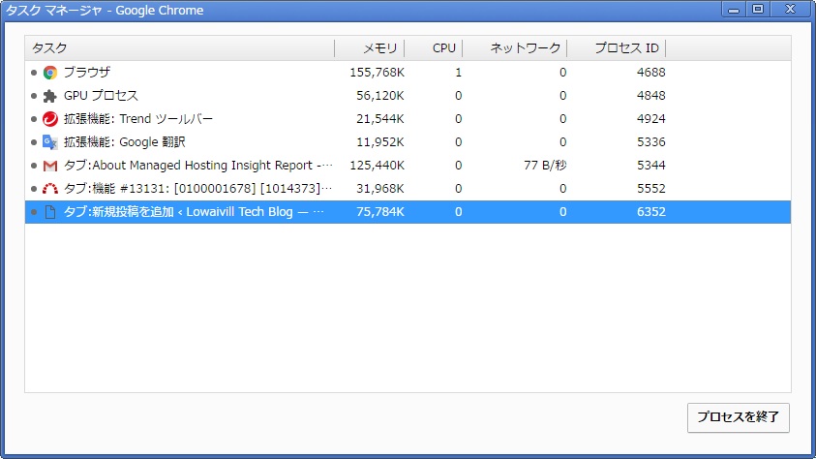Click process ID 4924

[x=651, y=119]
